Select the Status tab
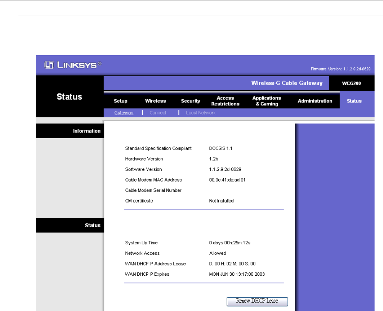The image size is (383, 311). (x=354, y=101)
